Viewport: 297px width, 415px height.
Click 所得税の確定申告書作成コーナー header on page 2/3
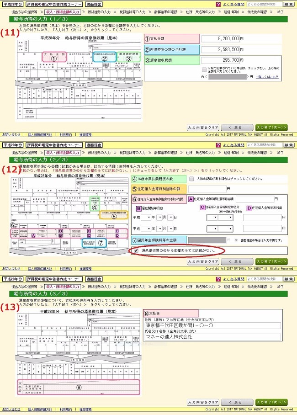pyautogui.click(x=54, y=145)
